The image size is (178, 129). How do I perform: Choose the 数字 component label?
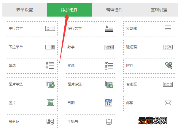pos(71,47)
